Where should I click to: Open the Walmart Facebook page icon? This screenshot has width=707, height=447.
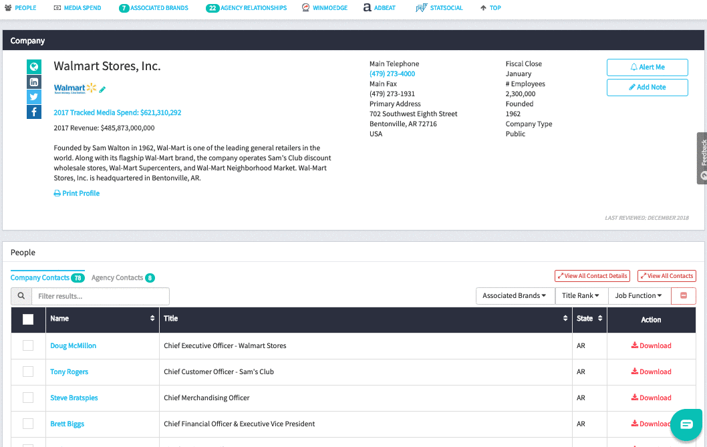coord(34,112)
